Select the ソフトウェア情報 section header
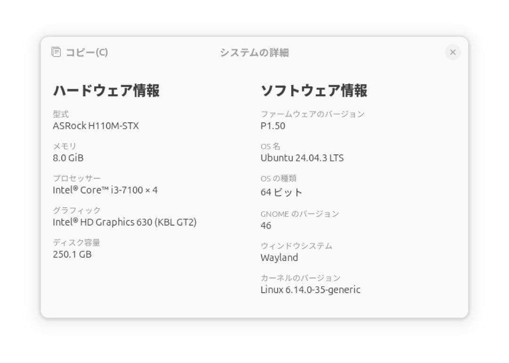509x363 pixels. (x=315, y=90)
